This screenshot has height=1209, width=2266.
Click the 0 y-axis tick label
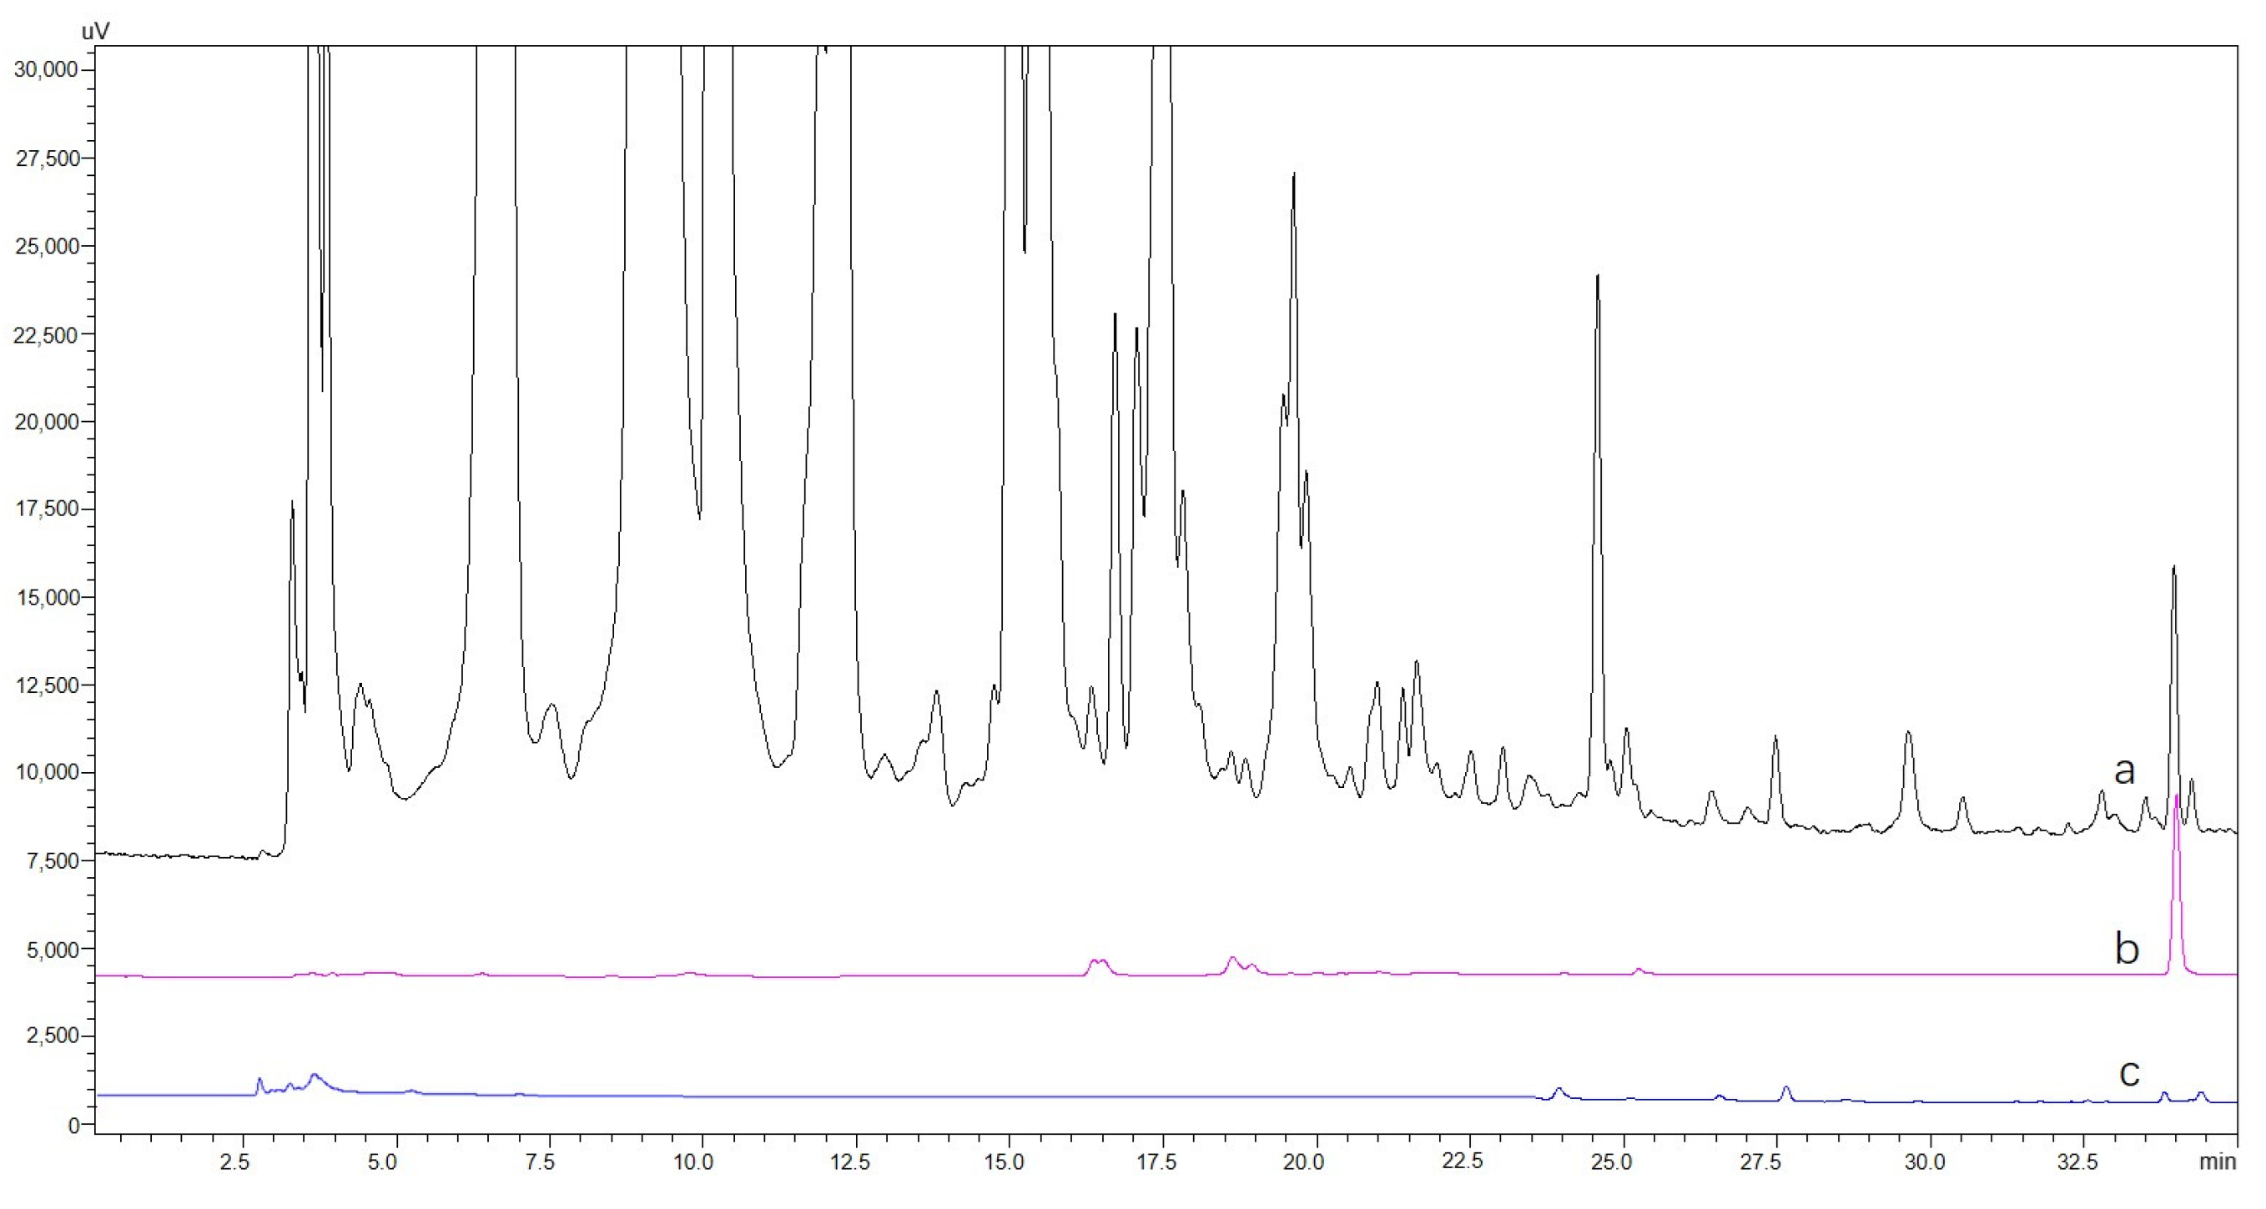pos(74,1125)
